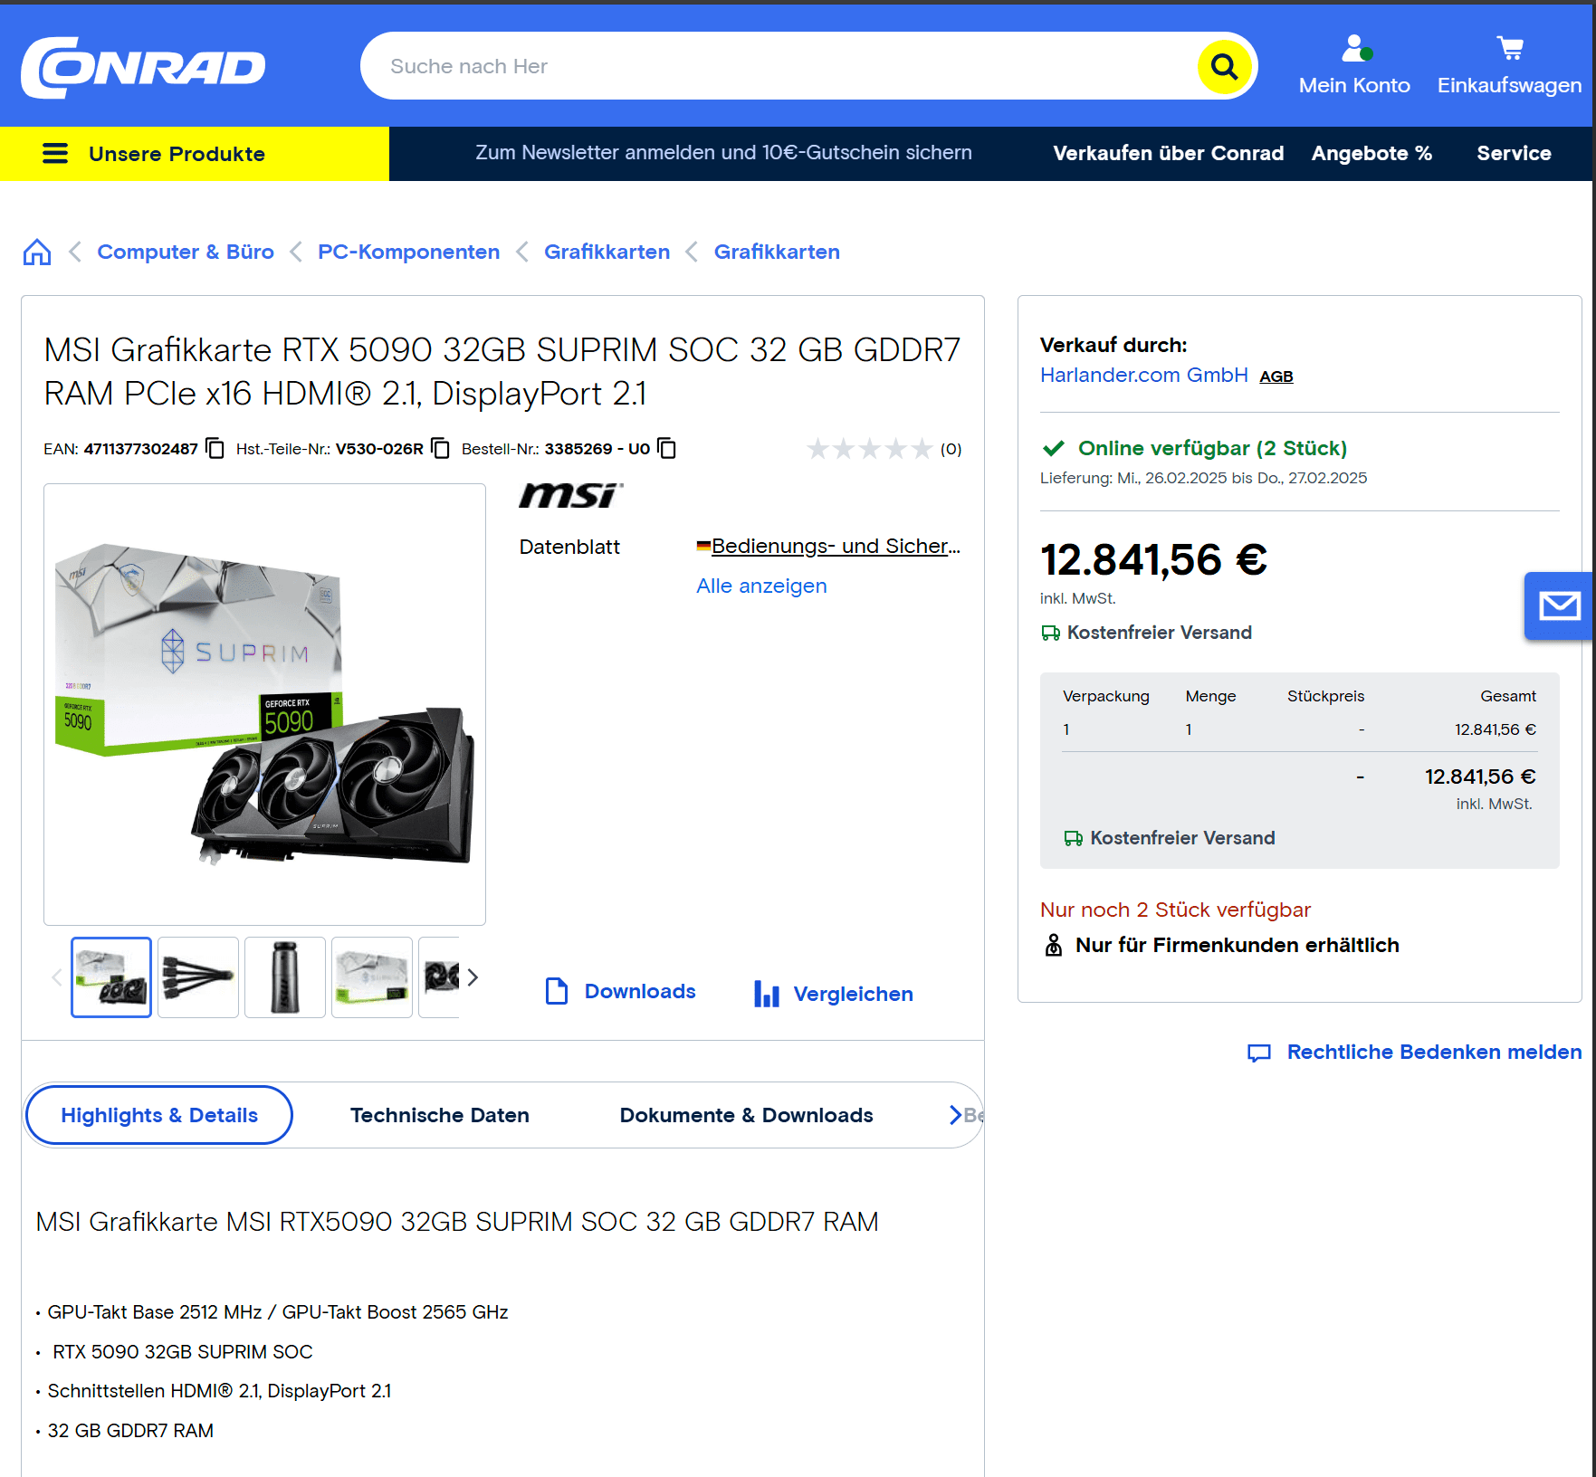
Task: Click the speech bubble icon for legal concerns
Action: coord(1259,1053)
